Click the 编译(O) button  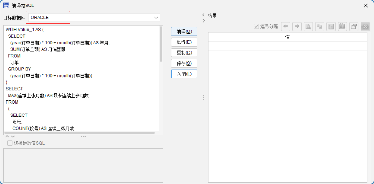pyautogui.click(x=184, y=32)
